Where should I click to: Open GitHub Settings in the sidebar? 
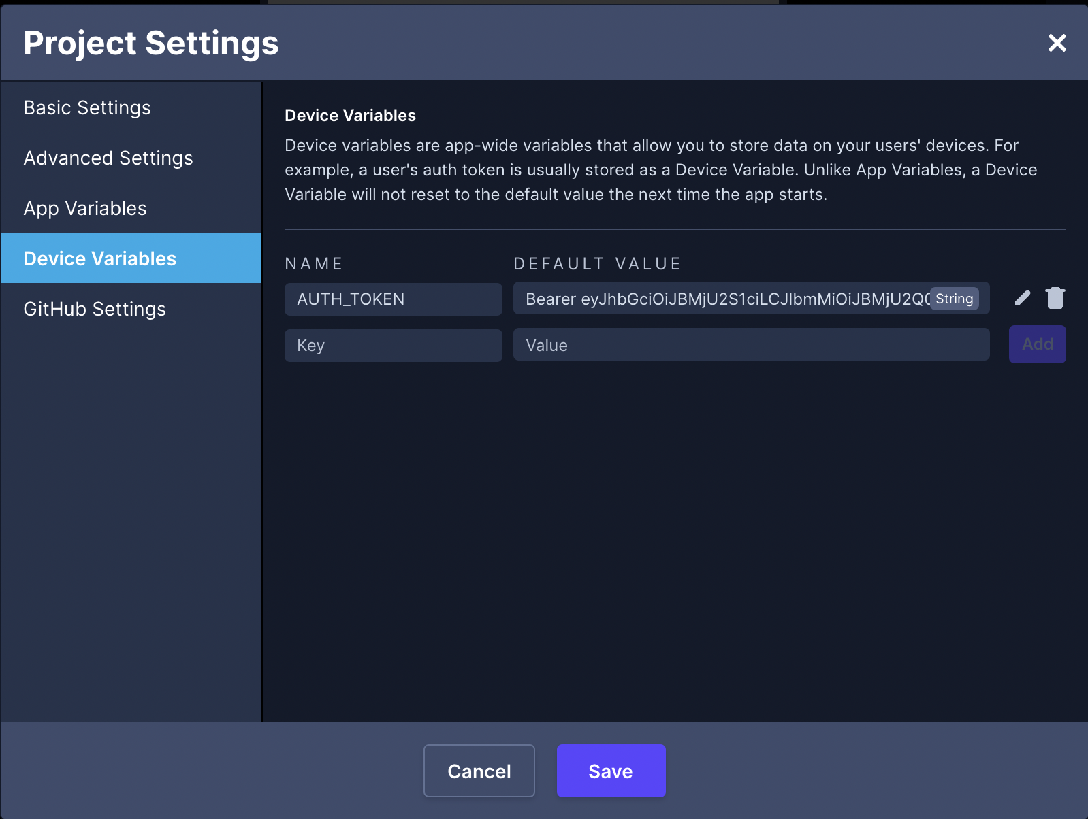tap(95, 309)
